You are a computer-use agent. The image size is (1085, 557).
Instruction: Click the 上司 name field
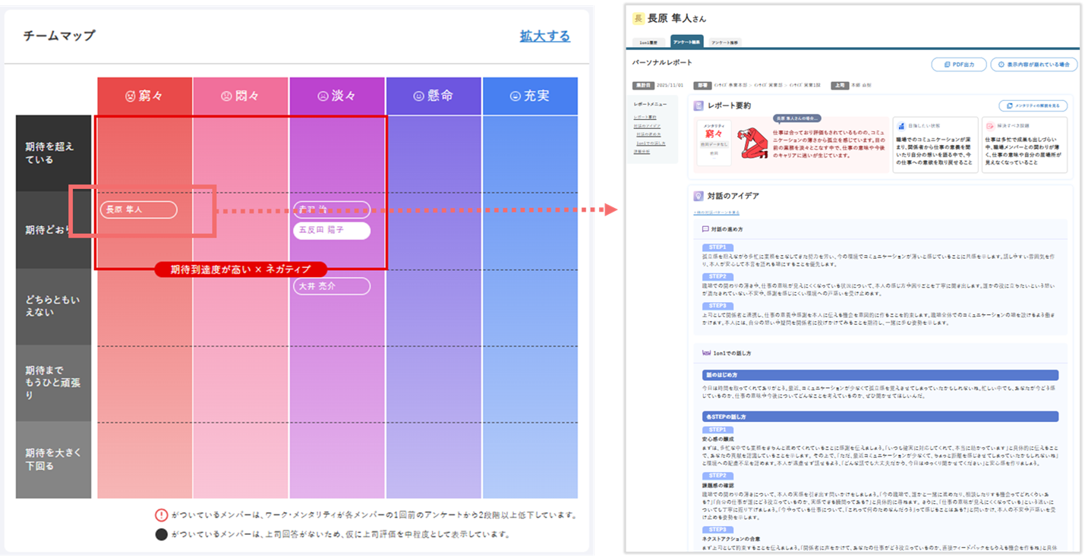point(862,86)
